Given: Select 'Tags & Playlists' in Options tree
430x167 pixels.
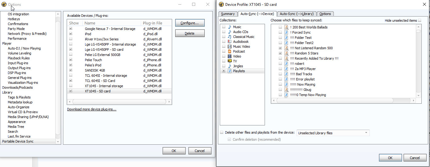Looking at the screenshot, I should pos(19,97).
